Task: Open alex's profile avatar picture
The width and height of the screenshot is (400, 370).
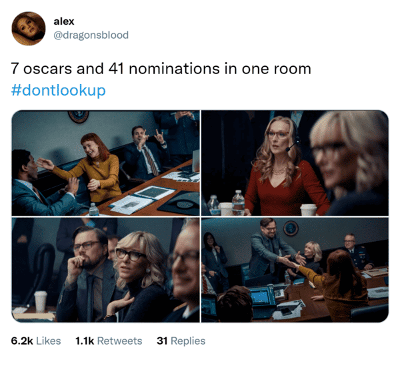Action: [x=29, y=28]
